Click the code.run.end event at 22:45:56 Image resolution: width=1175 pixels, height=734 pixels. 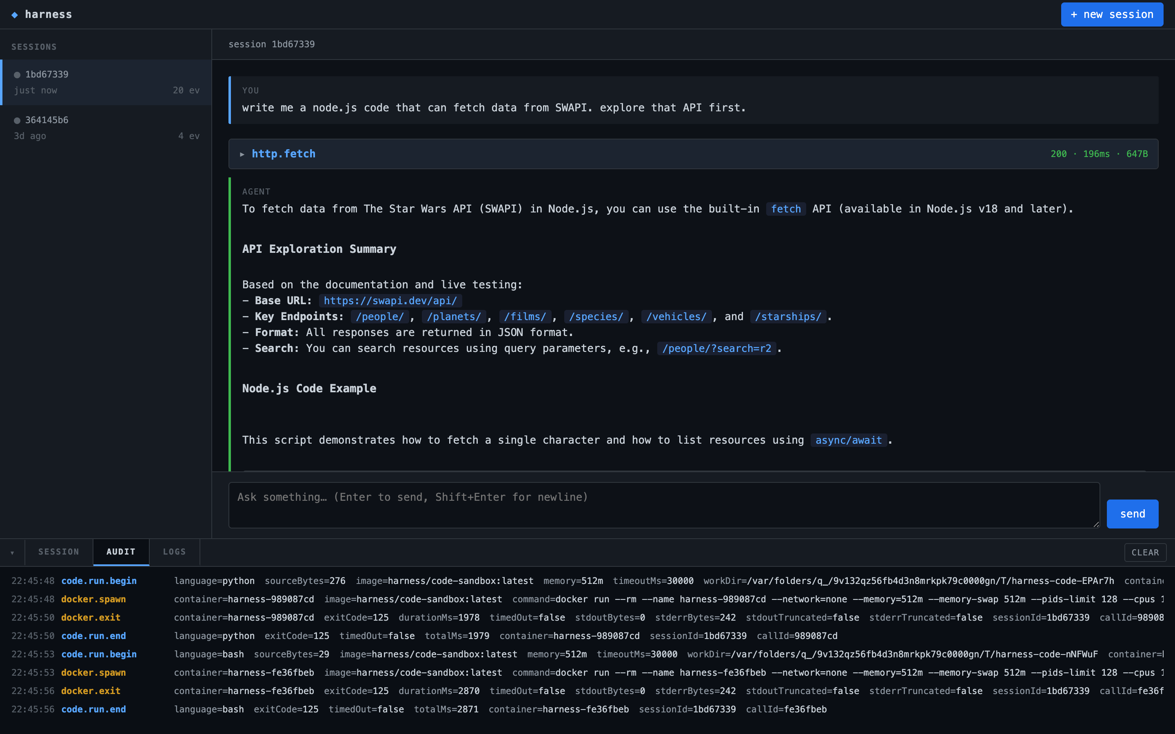(x=93, y=709)
